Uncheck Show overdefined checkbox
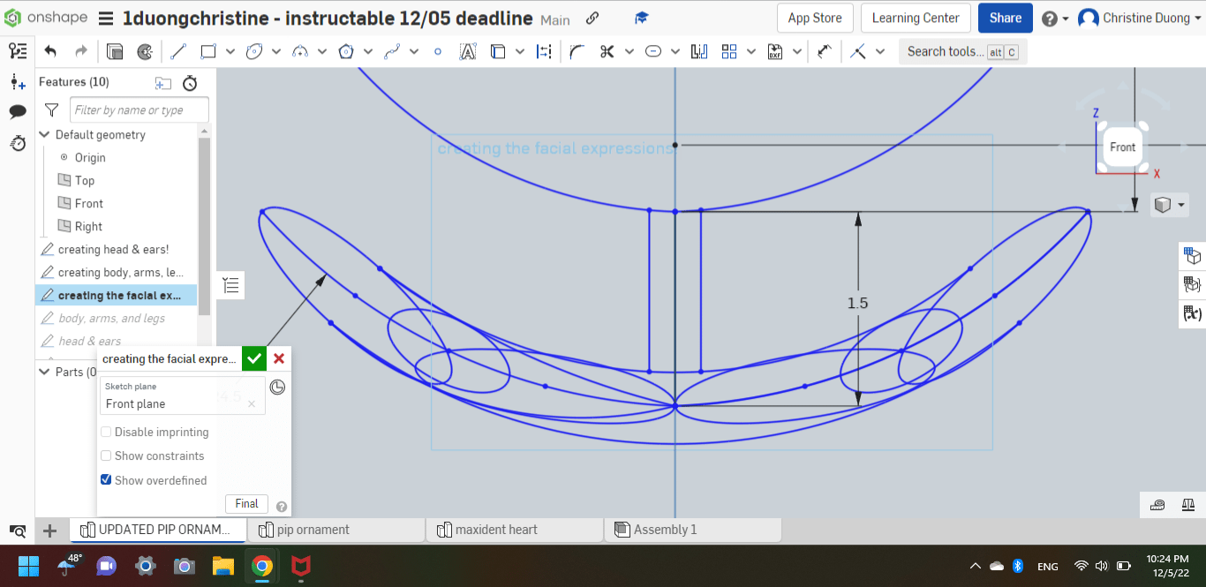Screen dimensions: 1206x587 coord(106,480)
